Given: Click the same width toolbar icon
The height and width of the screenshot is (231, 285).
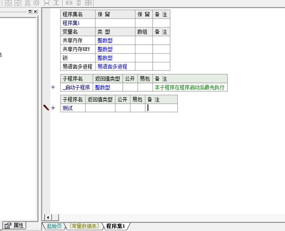Looking at the screenshot, I should (x=69, y=3).
